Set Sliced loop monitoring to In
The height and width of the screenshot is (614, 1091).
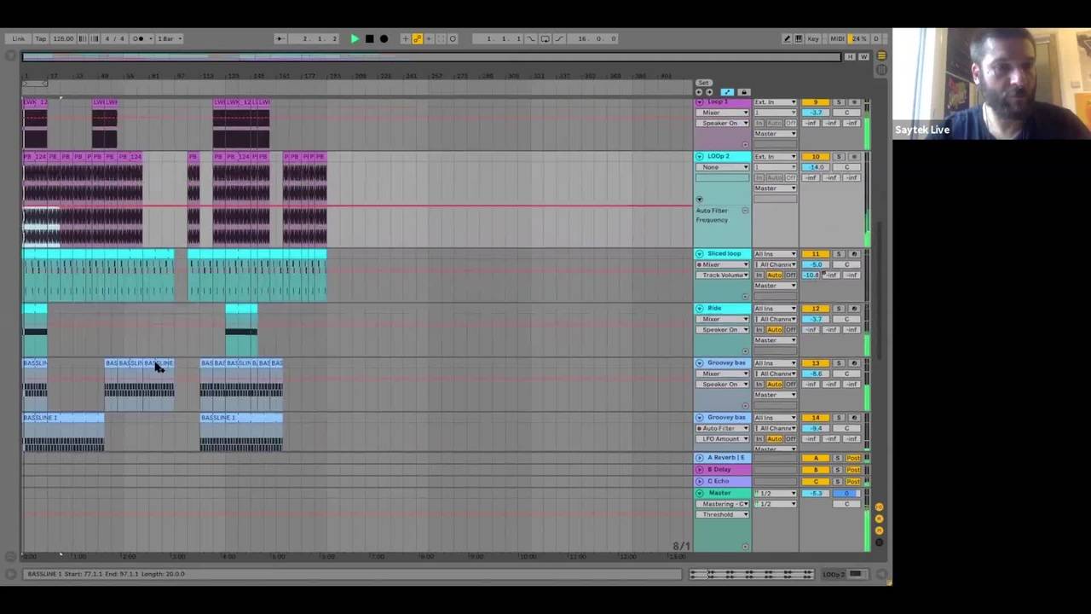tap(759, 275)
